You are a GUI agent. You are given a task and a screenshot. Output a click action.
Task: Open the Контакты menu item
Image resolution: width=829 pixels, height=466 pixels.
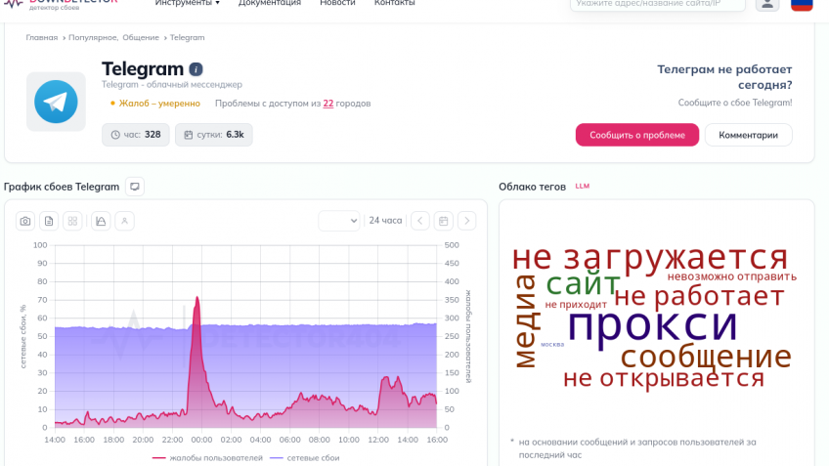[x=394, y=3]
